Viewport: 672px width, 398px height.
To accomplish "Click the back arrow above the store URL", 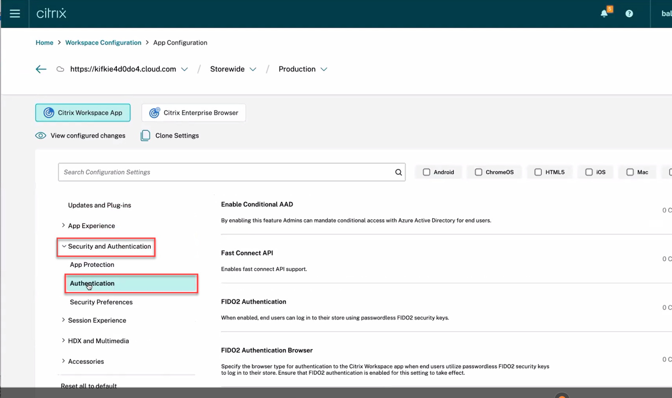I will [x=41, y=69].
